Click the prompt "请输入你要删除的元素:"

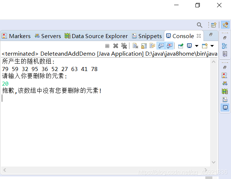coord(34,76)
